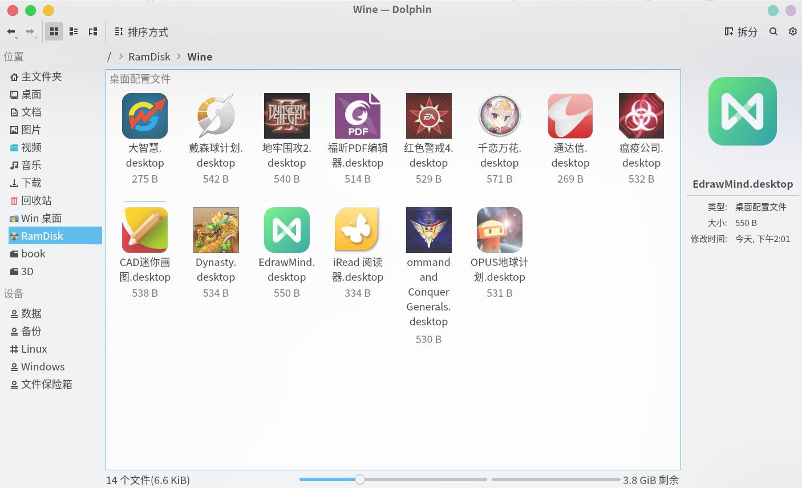Select the 大智慧.desktop file icon
The width and height of the screenshot is (802, 488).
click(x=145, y=116)
